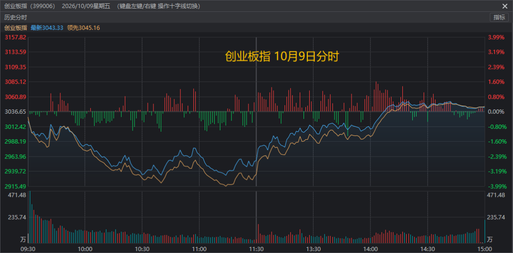Click the 最新3043.33 value label

[x=47, y=28]
